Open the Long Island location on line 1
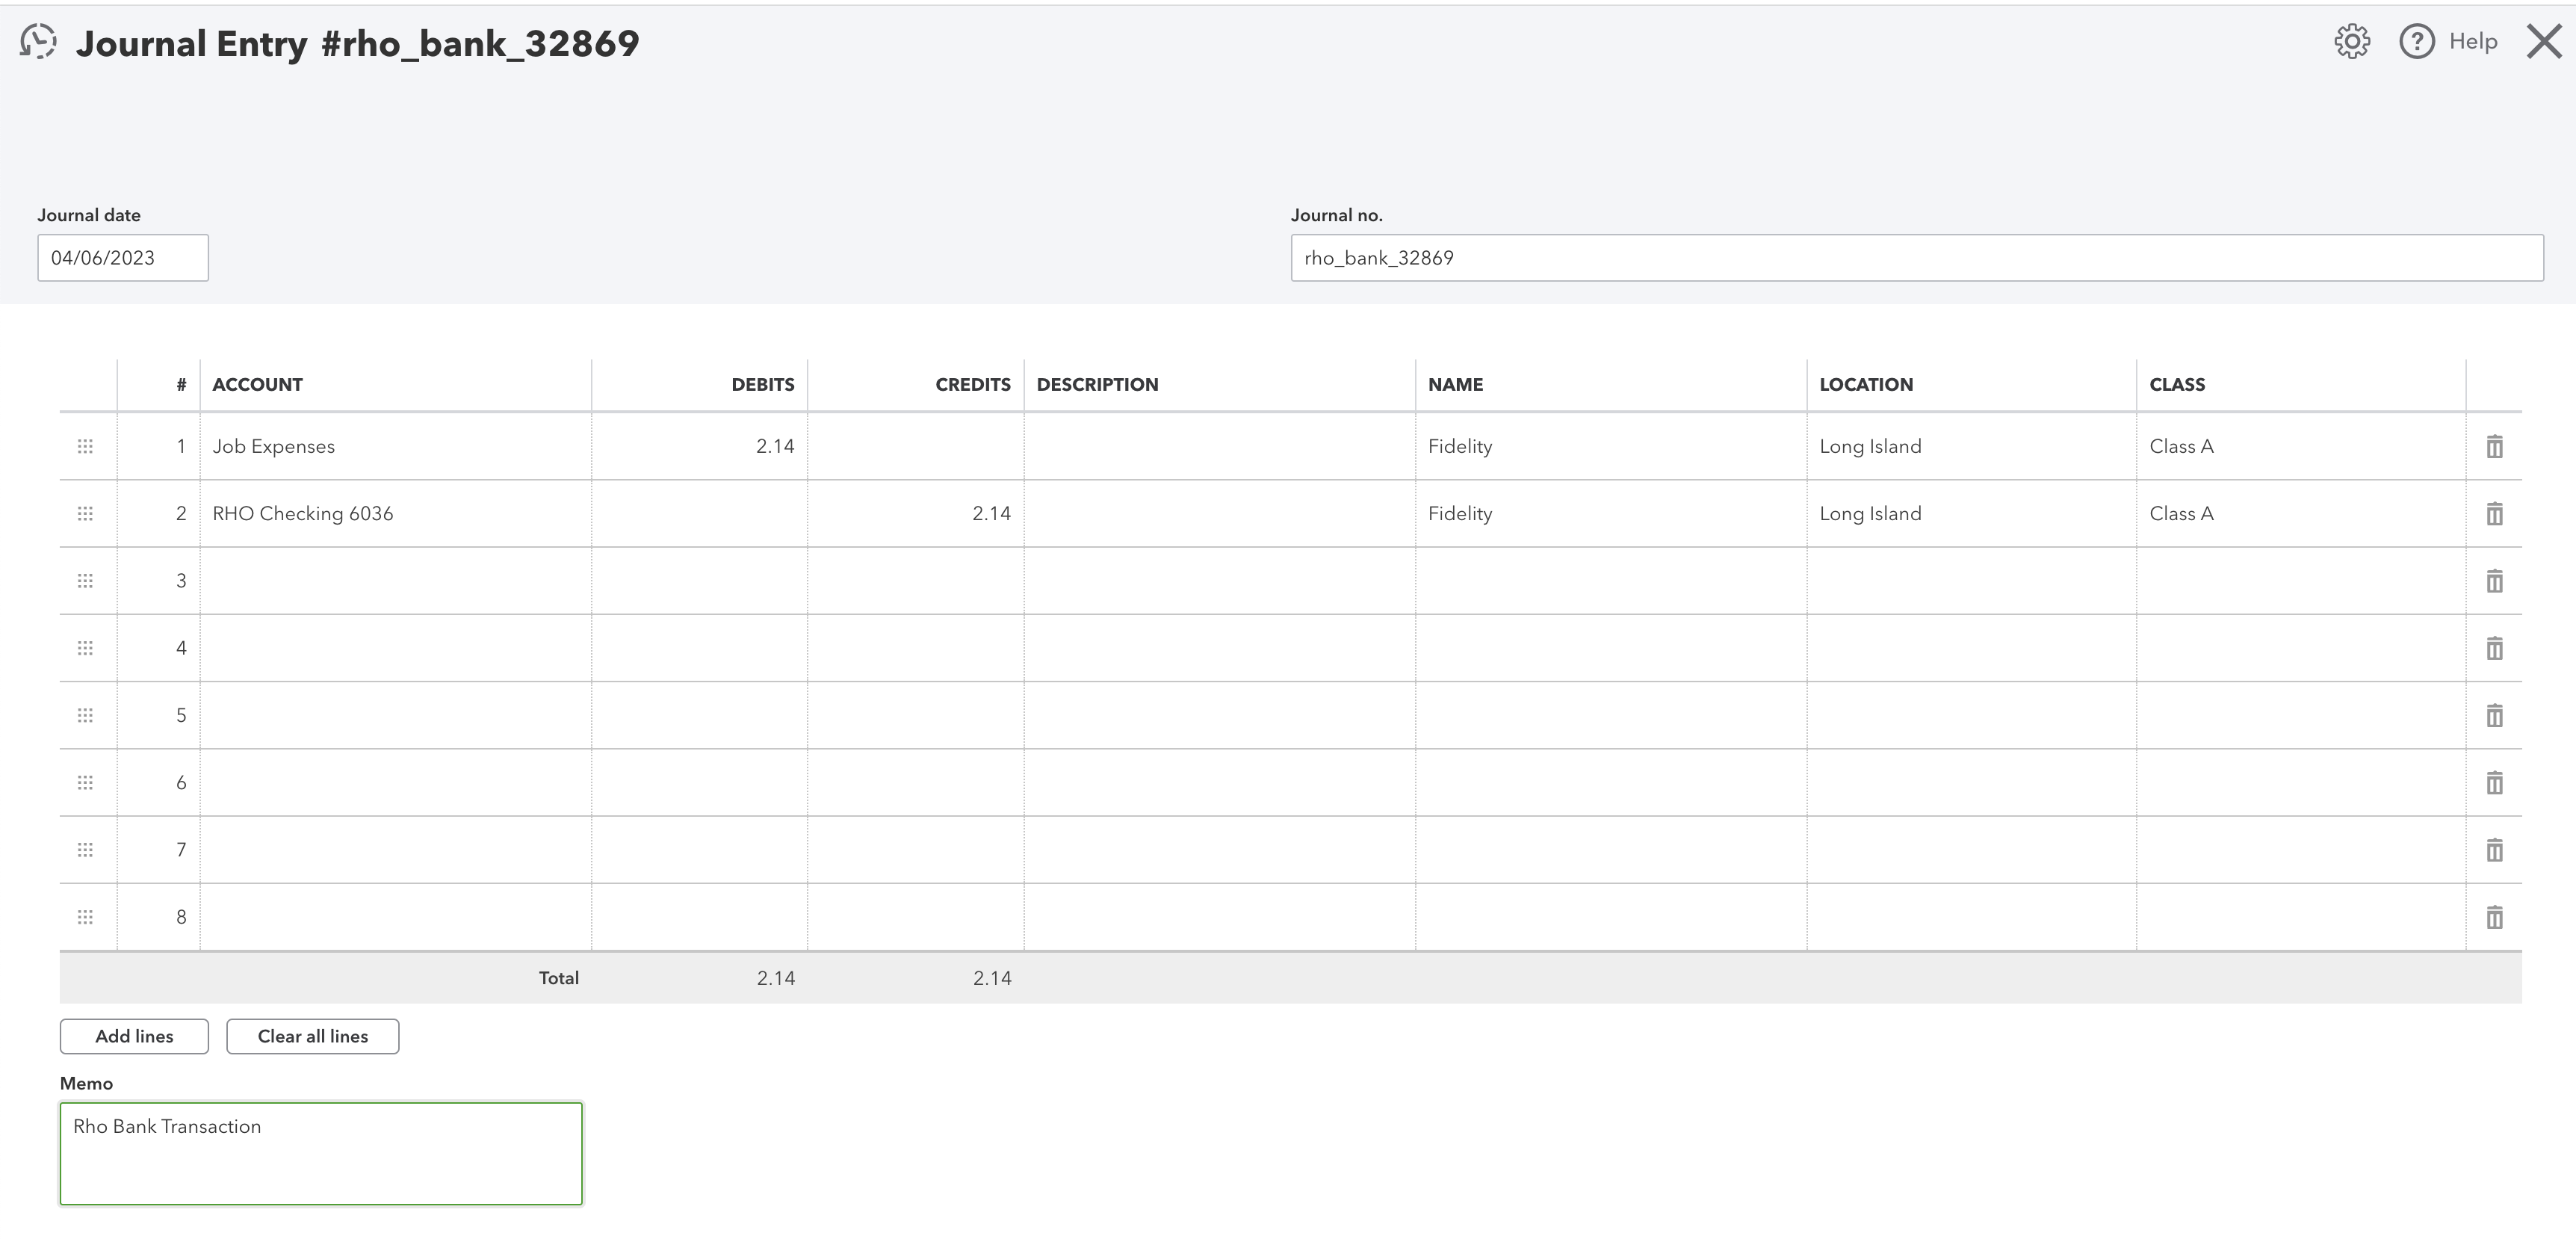 click(1971, 446)
